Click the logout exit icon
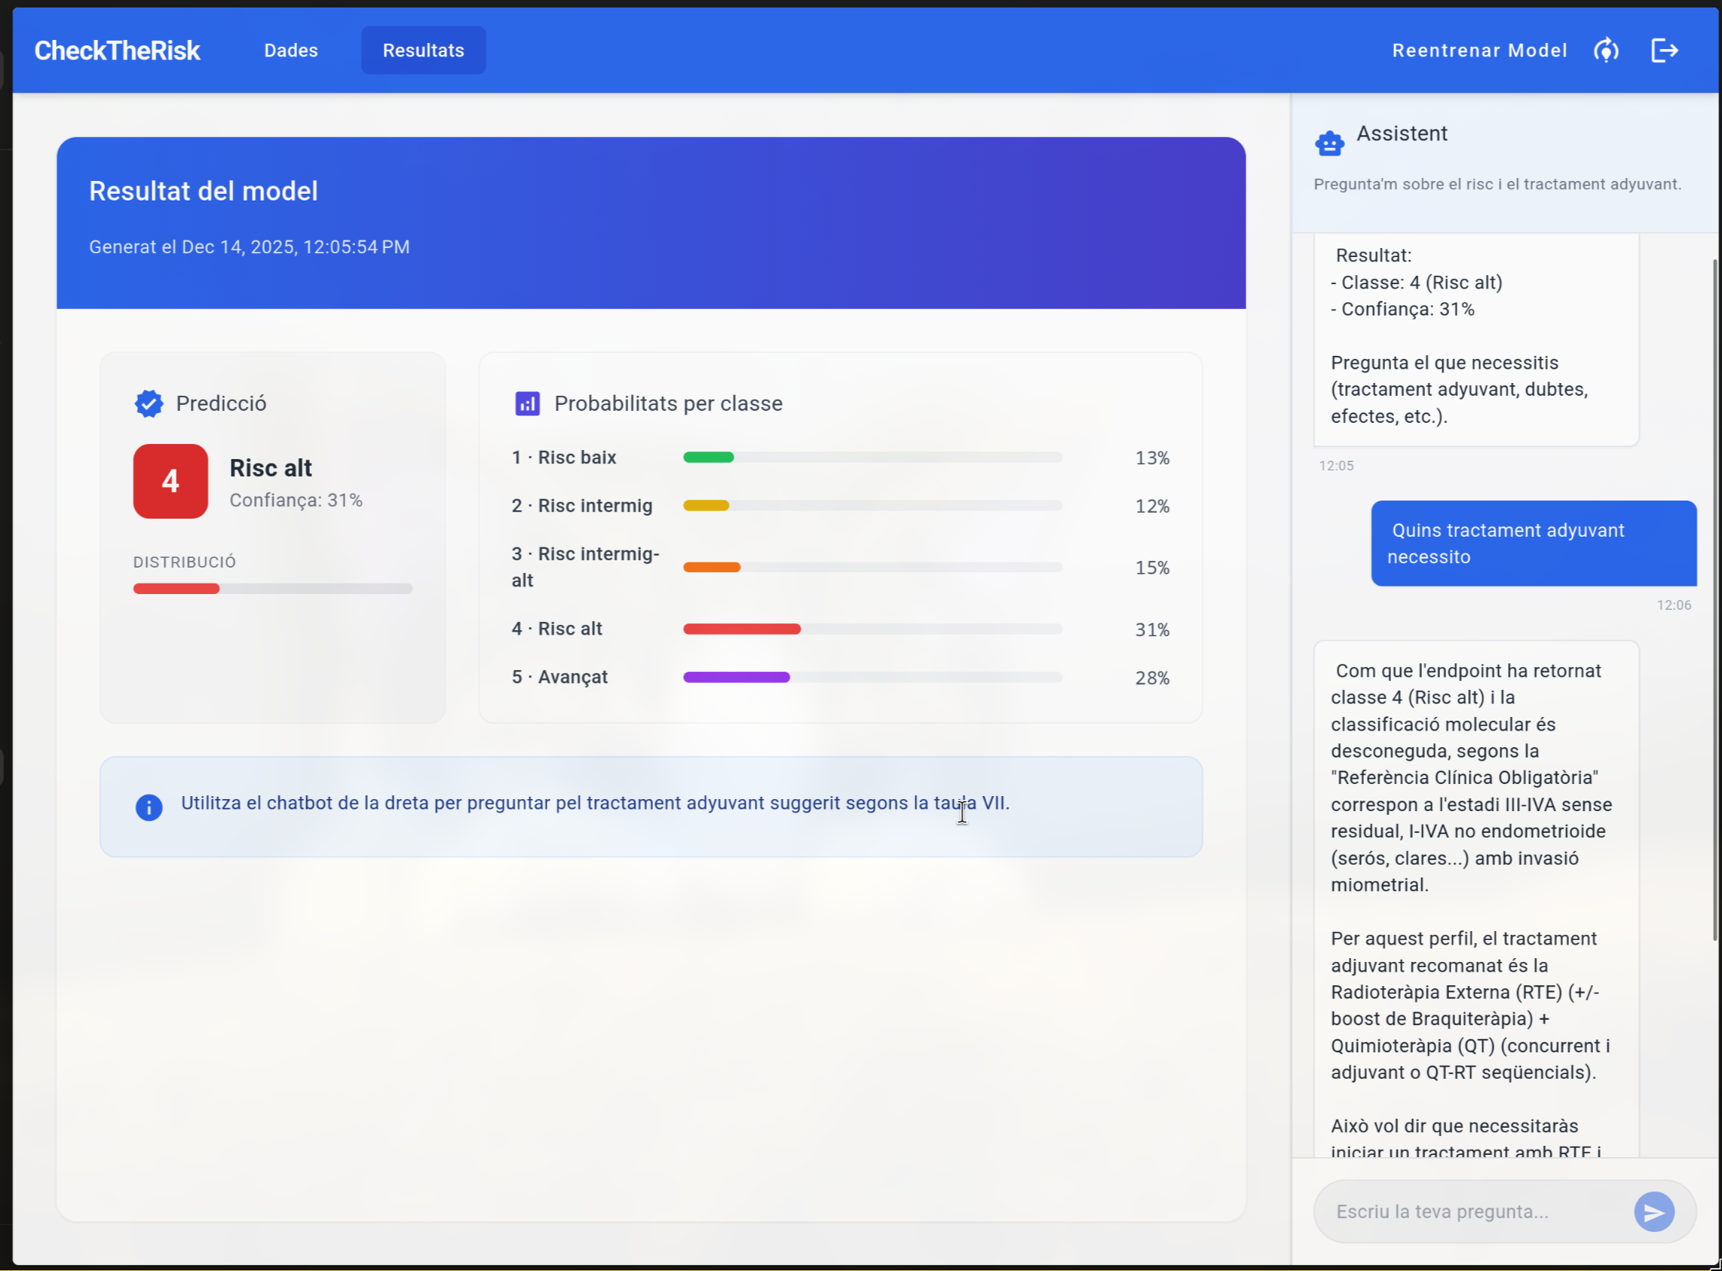Viewport: 1722px width, 1271px height. pos(1664,51)
